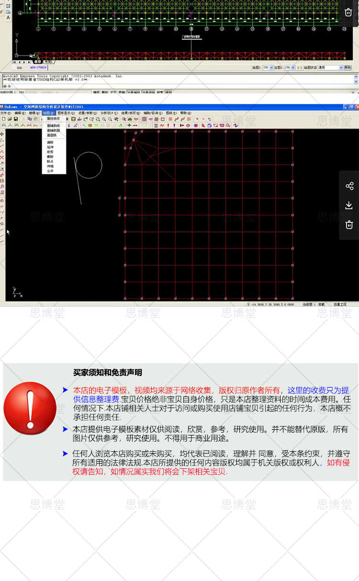Click the 荷载 status bar entry
This screenshot has height=581, width=359.
[x=321, y=305]
